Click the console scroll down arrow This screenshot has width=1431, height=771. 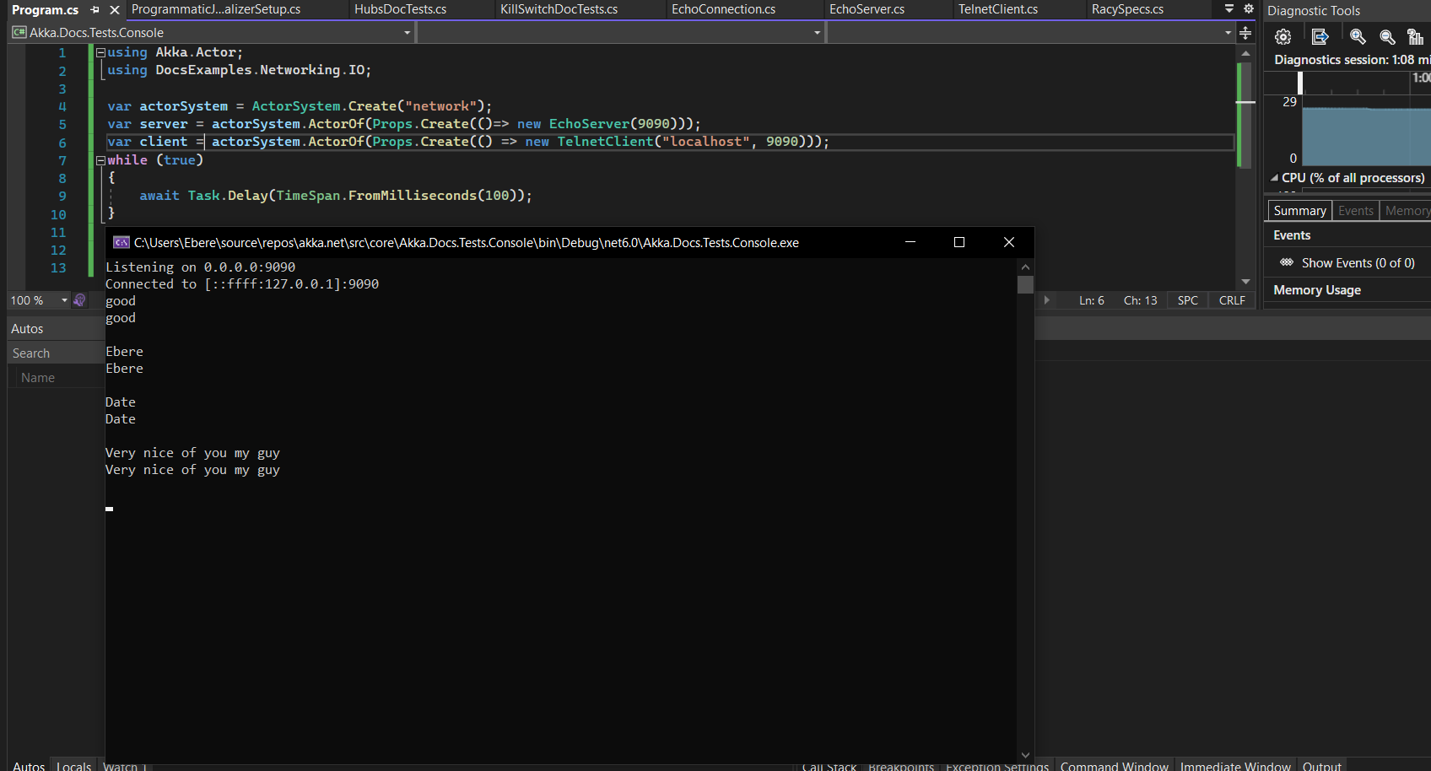pyautogui.click(x=1025, y=756)
